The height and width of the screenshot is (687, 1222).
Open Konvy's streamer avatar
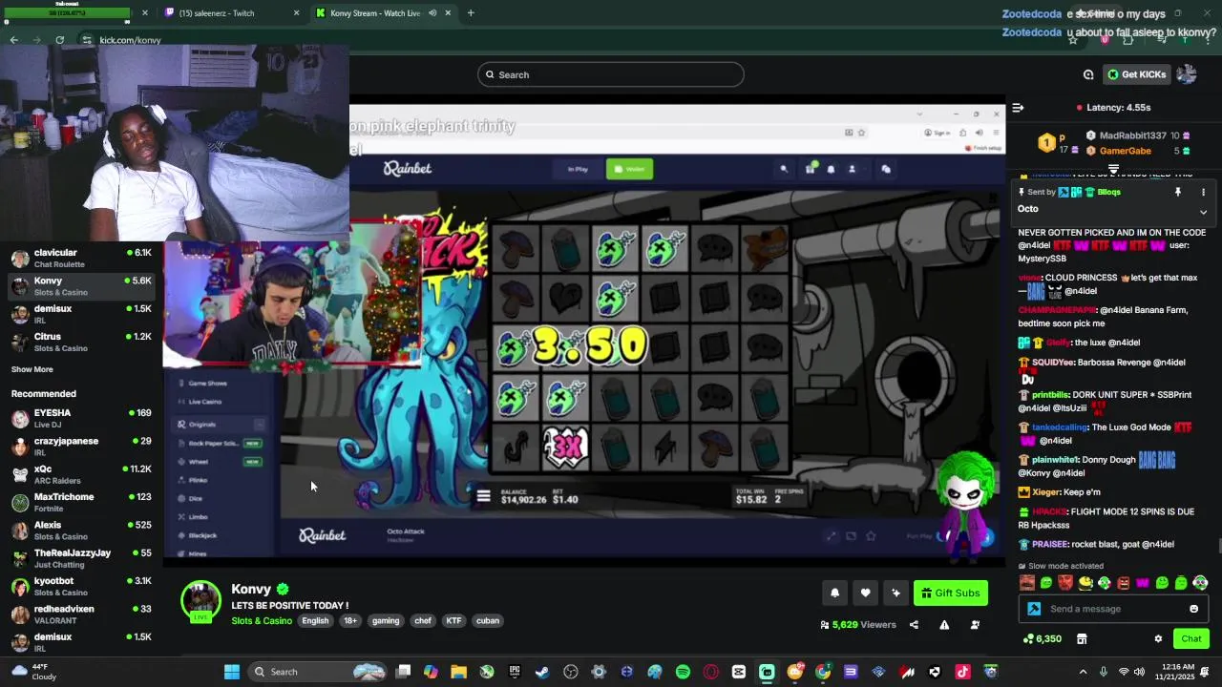200,602
